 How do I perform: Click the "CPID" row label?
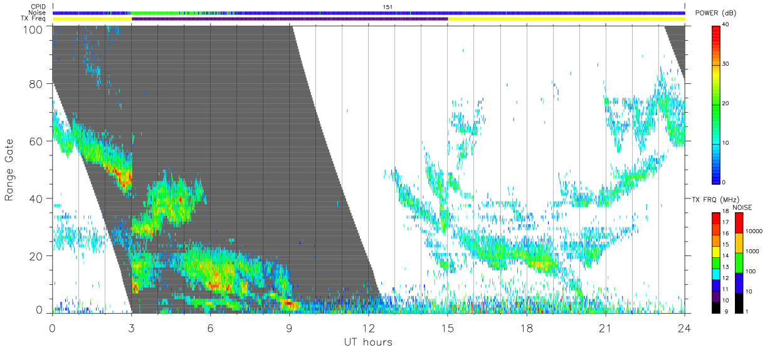click(x=38, y=7)
